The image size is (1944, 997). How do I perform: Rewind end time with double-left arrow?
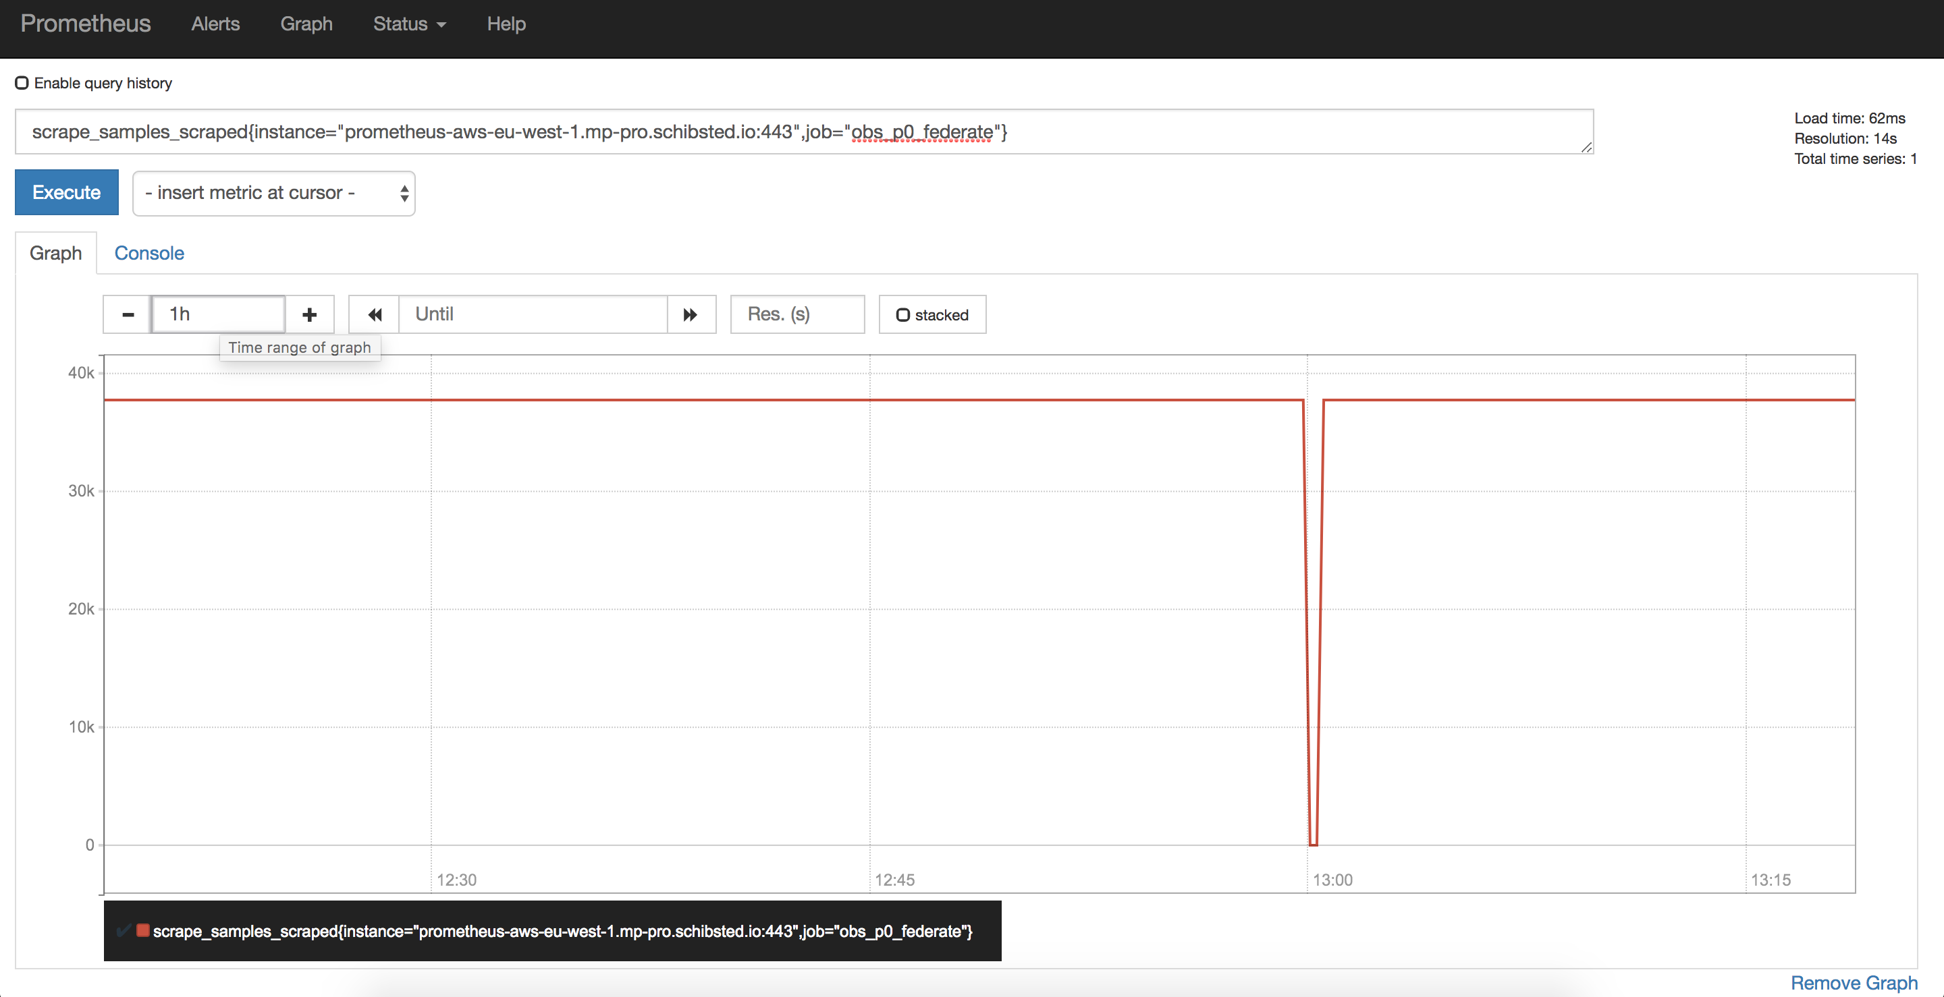(375, 314)
